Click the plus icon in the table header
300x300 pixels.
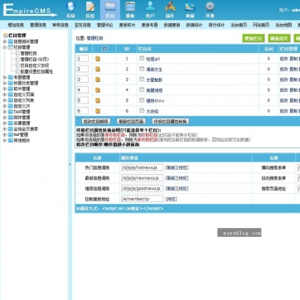[x=104, y=49]
